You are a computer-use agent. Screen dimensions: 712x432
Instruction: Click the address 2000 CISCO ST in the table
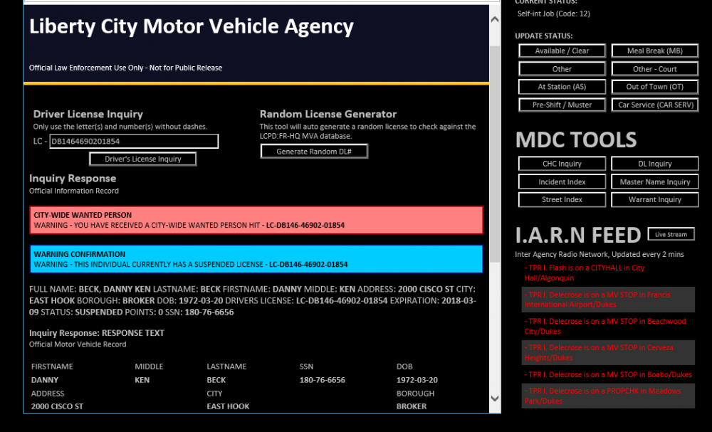point(57,406)
